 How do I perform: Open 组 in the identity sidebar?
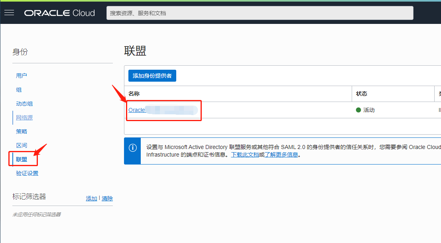coord(19,90)
